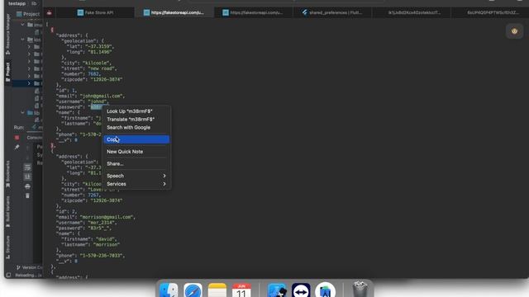Click the Run panel label
Image resolution: width=529 pixels, height=297 pixels.
19,128
